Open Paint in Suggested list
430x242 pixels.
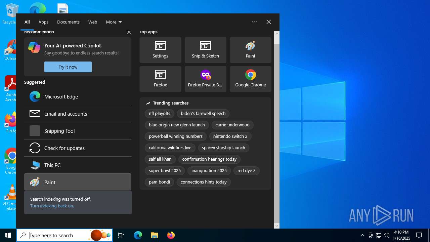tap(78, 182)
